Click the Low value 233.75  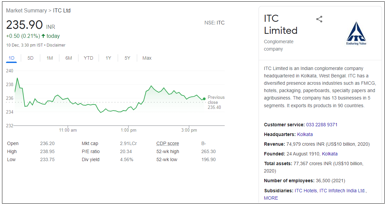click(47, 159)
